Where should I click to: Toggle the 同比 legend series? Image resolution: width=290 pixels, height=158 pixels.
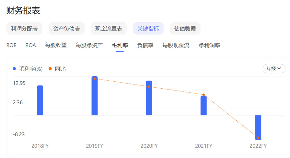57,69
